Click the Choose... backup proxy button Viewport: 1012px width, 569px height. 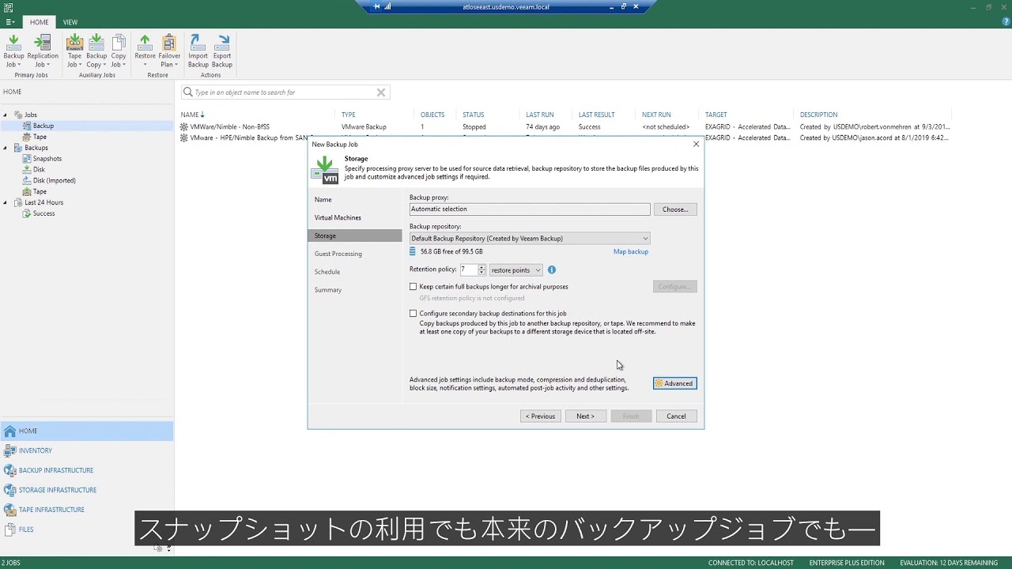click(x=675, y=209)
